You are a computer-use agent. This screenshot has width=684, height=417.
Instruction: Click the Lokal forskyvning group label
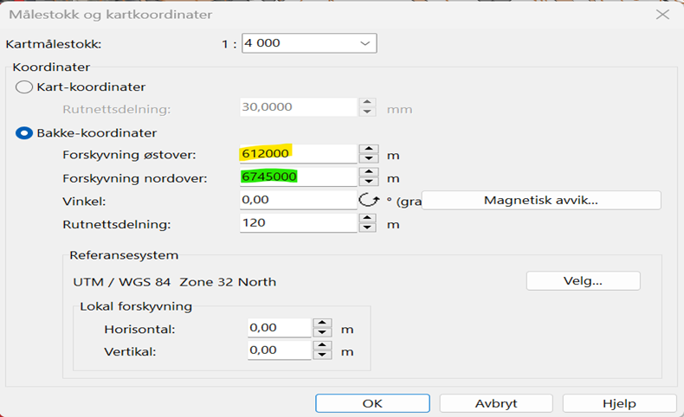[136, 307]
